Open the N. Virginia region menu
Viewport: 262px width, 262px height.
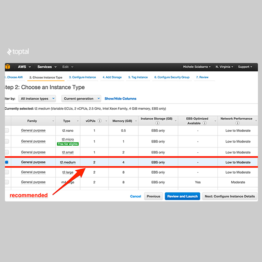[x=224, y=67]
